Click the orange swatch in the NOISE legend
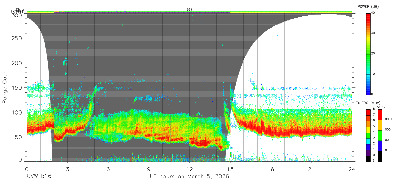 point(380,125)
